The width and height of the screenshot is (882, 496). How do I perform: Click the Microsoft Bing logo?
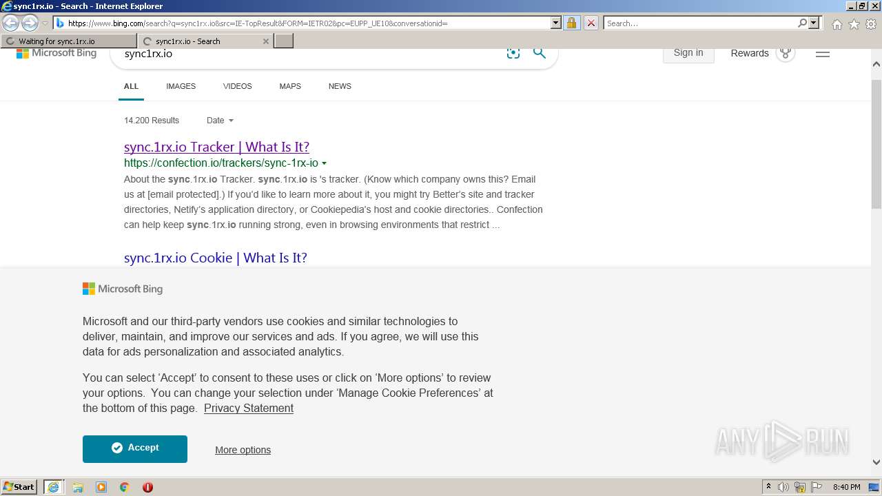57,53
